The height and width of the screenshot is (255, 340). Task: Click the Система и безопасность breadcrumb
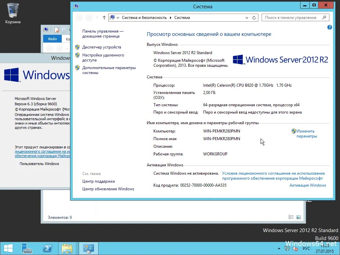144,18
